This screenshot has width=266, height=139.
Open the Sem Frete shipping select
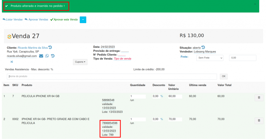[210, 58]
